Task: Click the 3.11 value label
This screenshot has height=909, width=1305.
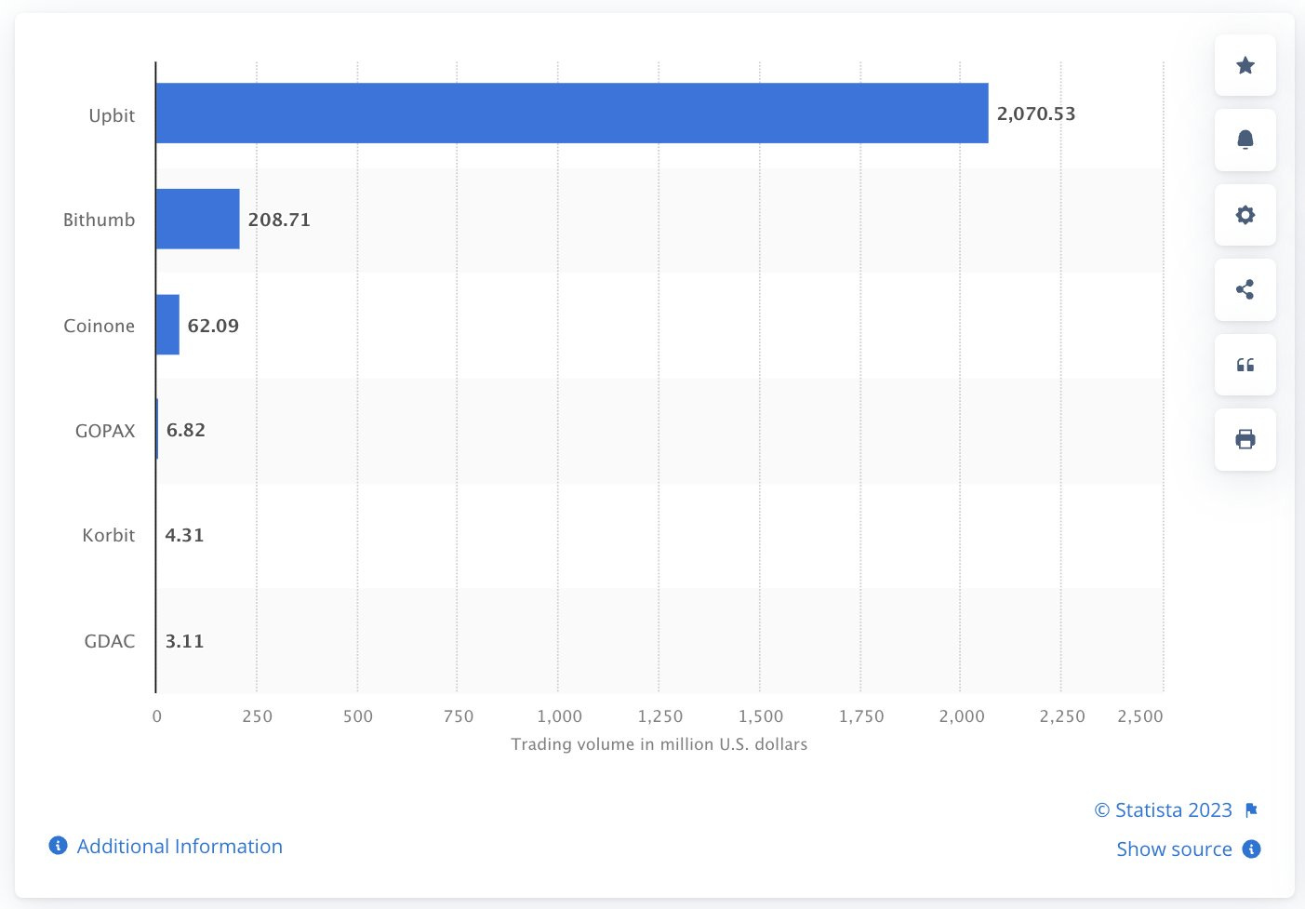Action: point(184,641)
